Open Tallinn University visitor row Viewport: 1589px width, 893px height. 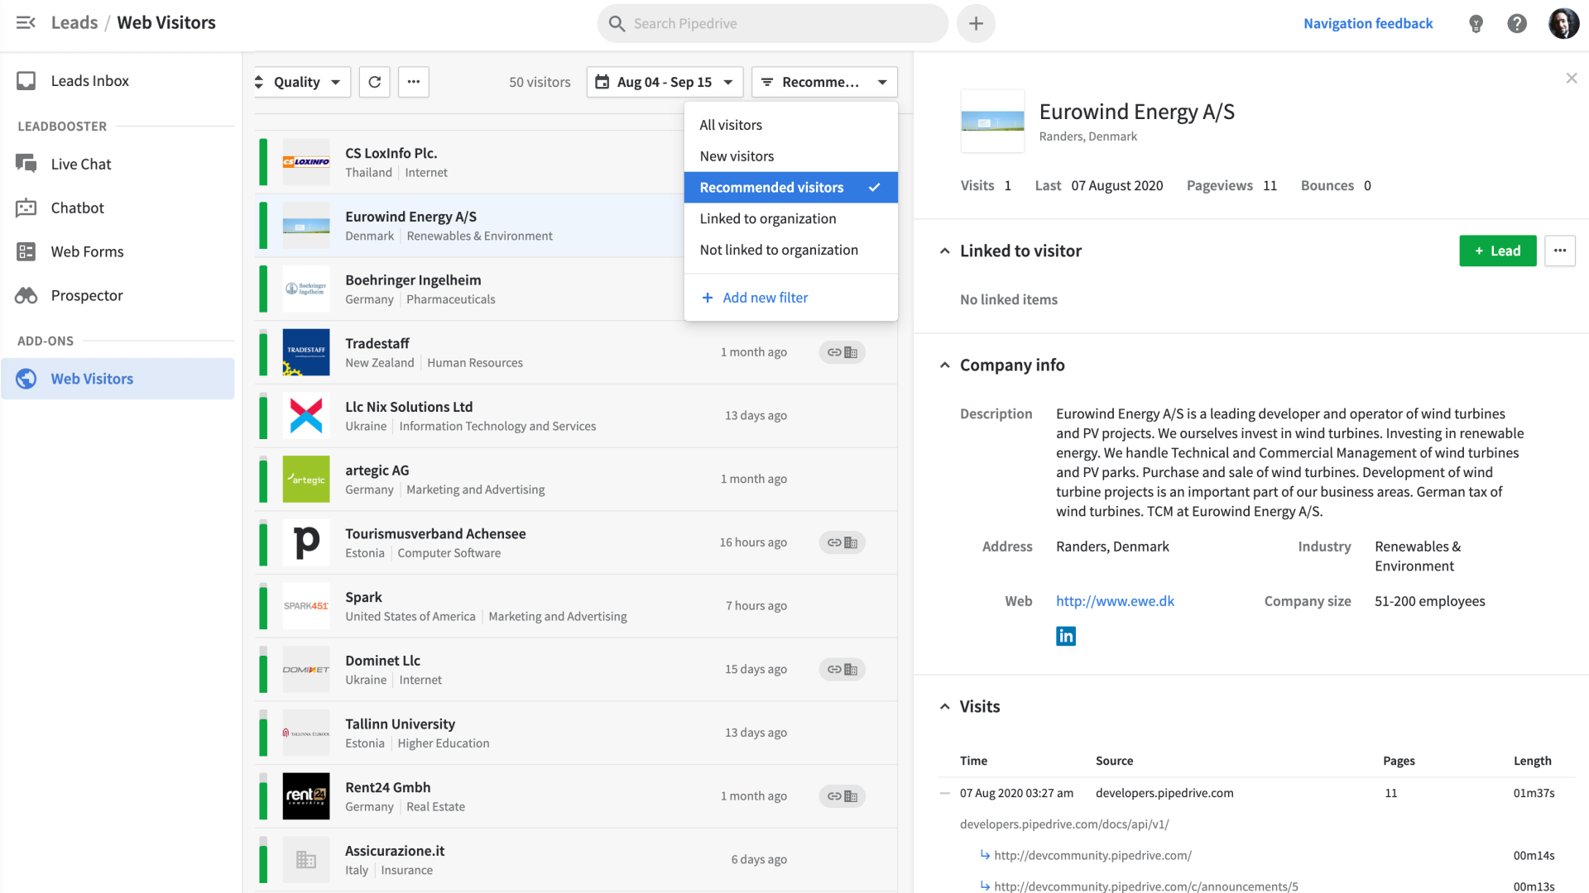point(576,733)
